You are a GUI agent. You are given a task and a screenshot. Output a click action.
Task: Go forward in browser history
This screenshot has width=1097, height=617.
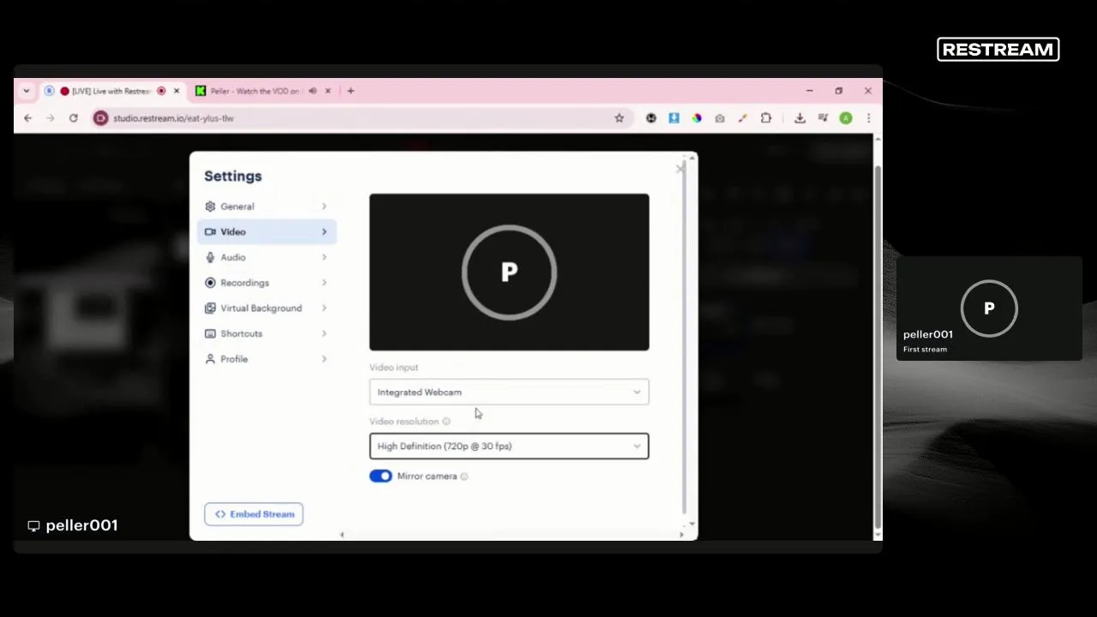click(x=50, y=118)
